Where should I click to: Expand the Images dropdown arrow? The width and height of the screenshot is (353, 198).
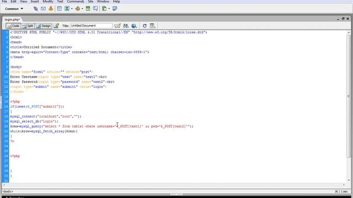pos(72,9)
